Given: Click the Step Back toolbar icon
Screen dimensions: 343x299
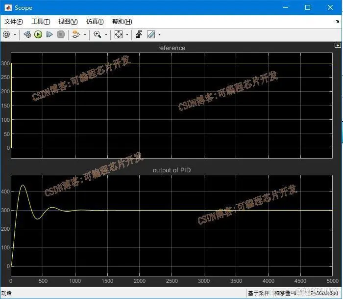Looking at the screenshot, I should click(27, 34).
